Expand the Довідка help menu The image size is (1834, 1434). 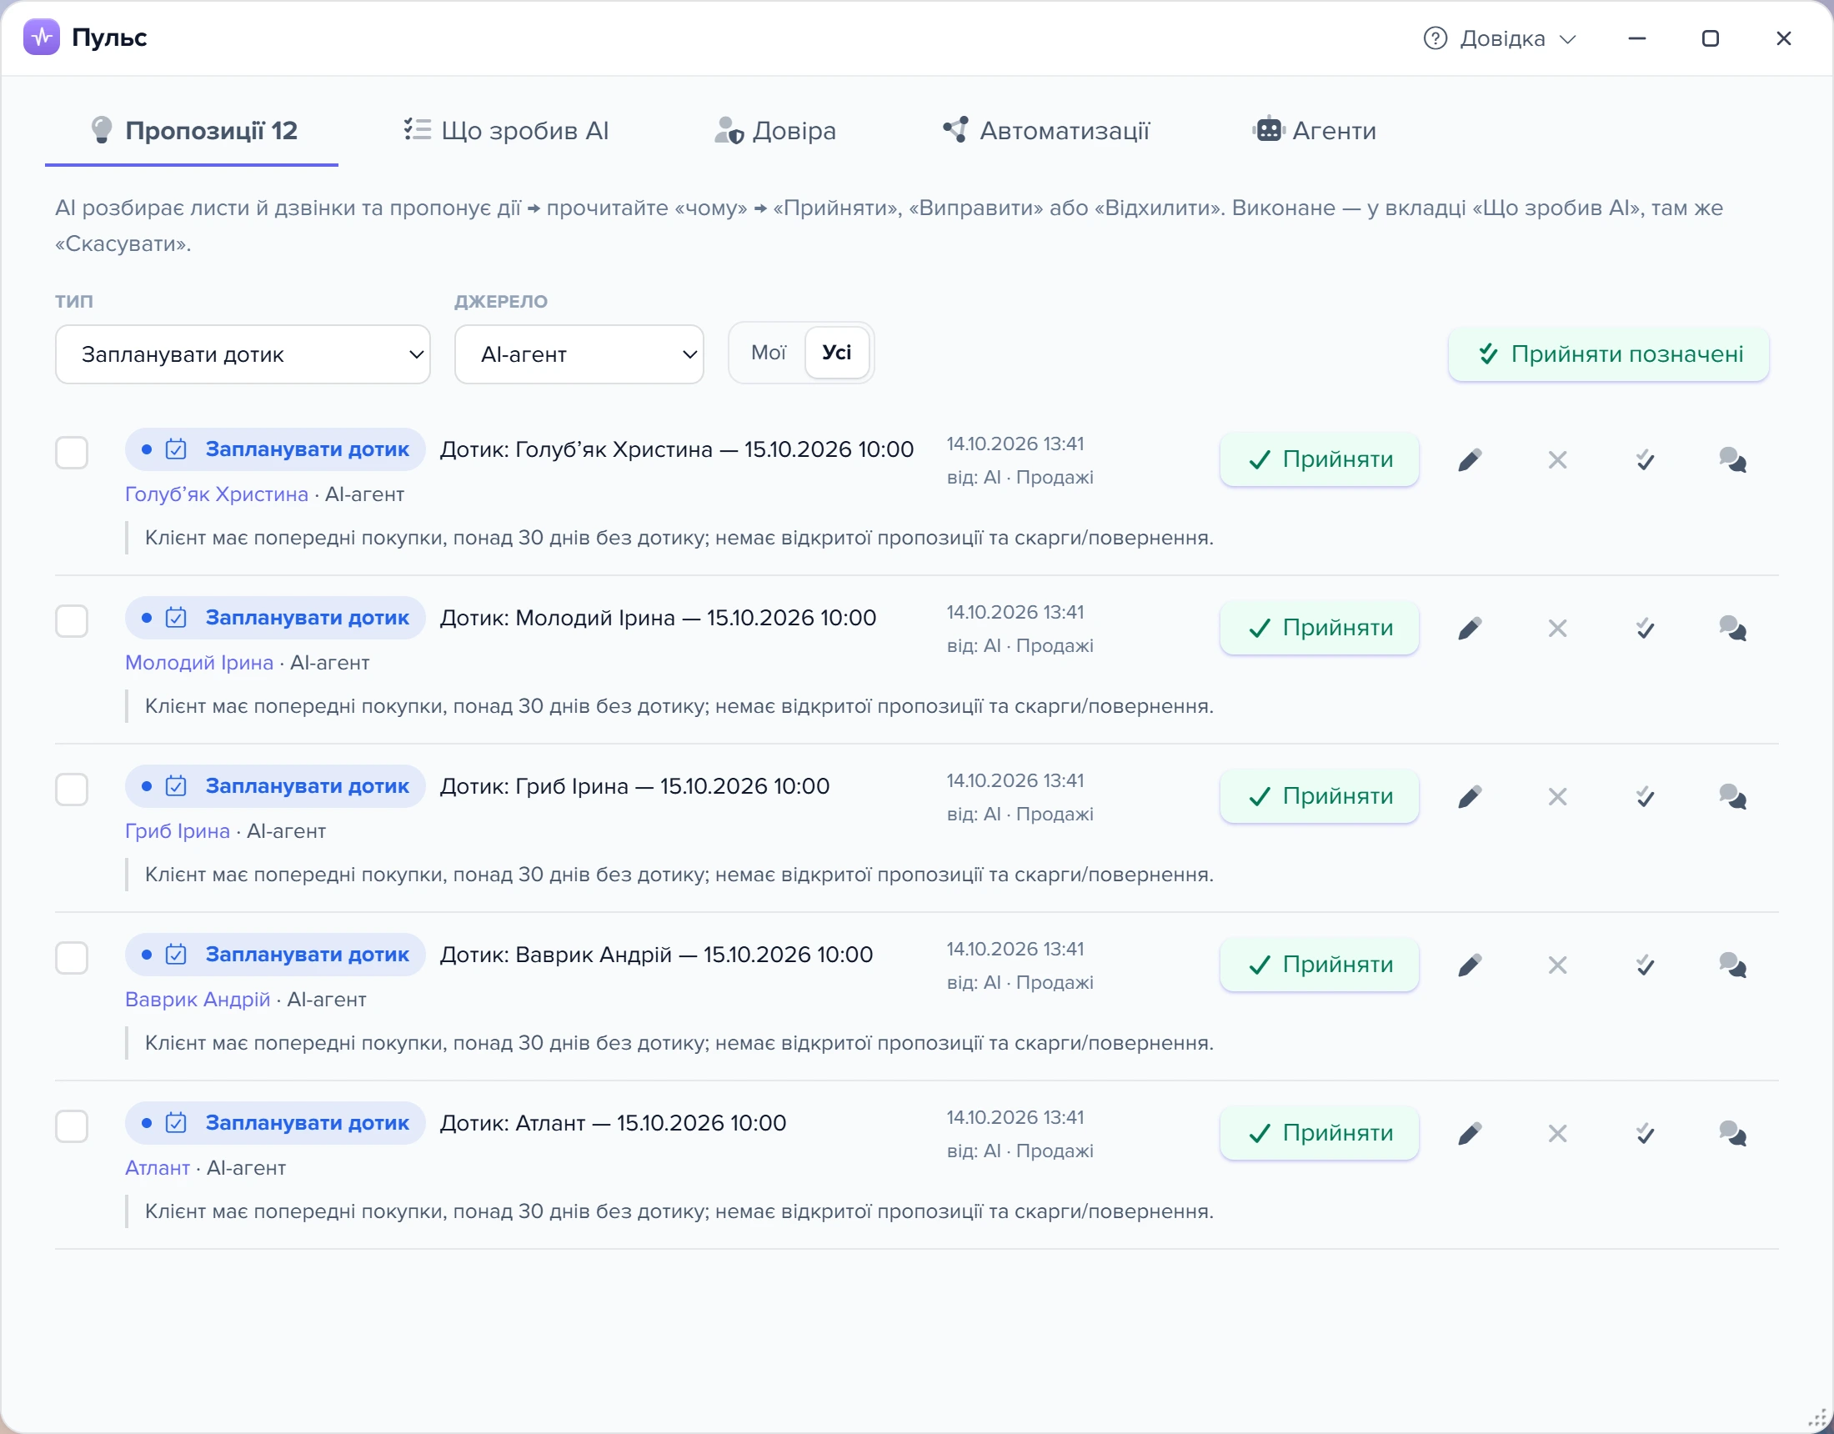pos(1501,38)
